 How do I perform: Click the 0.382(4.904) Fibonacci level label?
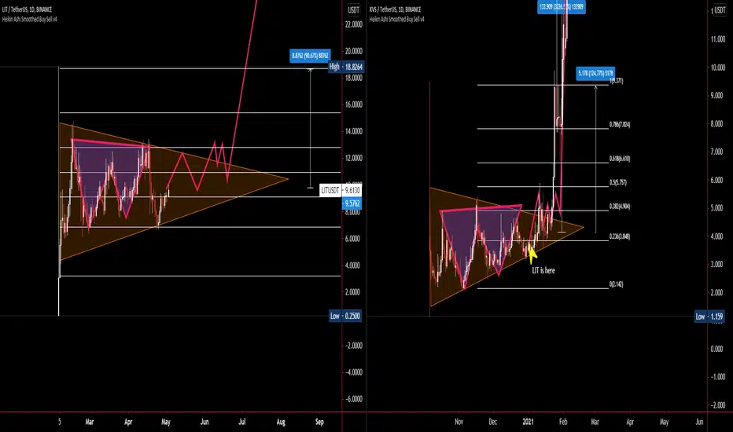click(620, 207)
